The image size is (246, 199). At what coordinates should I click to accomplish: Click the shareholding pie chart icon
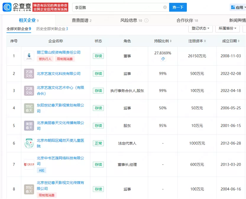click(163, 59)
